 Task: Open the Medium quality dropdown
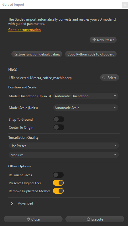(64, 155)
